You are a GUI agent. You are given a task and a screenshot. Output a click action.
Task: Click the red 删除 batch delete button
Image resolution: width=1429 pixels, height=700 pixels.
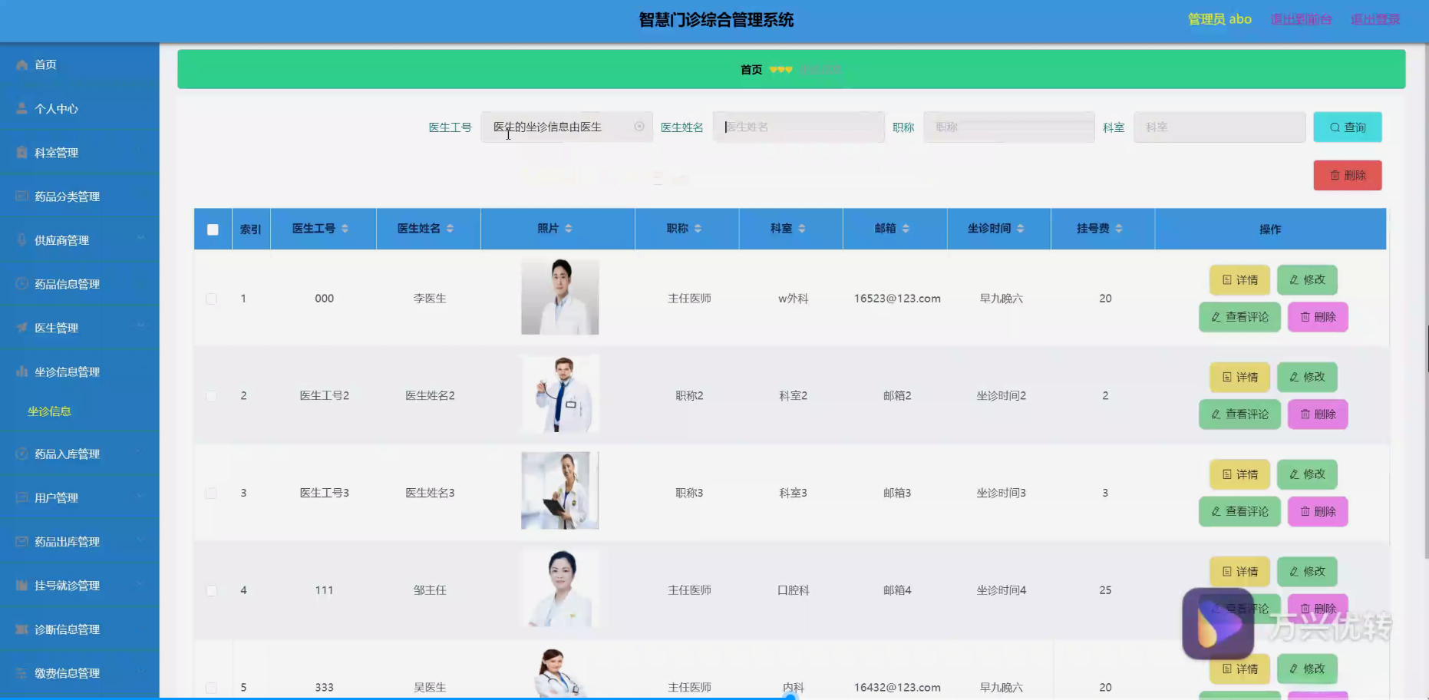click(1348, 175)
